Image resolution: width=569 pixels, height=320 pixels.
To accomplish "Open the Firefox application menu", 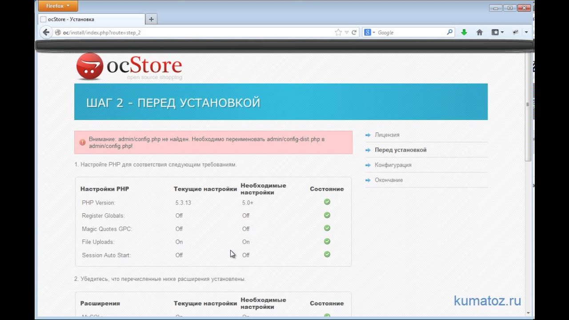I will [x=58, y=6].
